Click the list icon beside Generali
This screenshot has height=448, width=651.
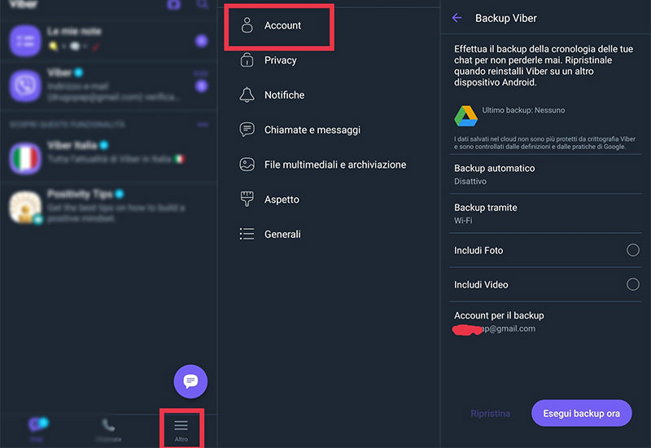tap(247, 234)
